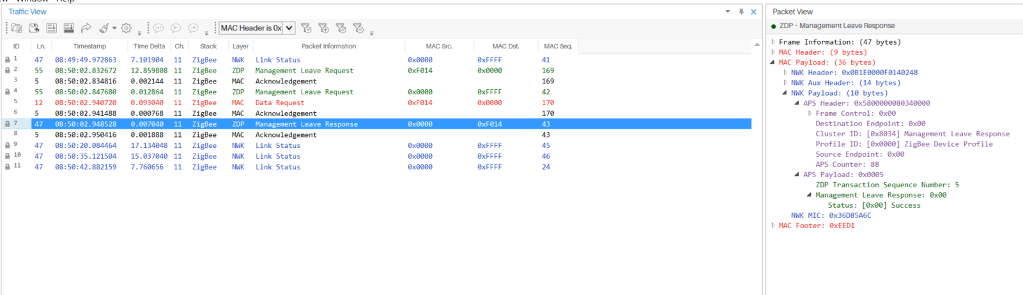Viewport: 1023px width, 295px height.
Task: Select the Traffic View tab title
Action: pyautogui.click(x=27, y=11)
